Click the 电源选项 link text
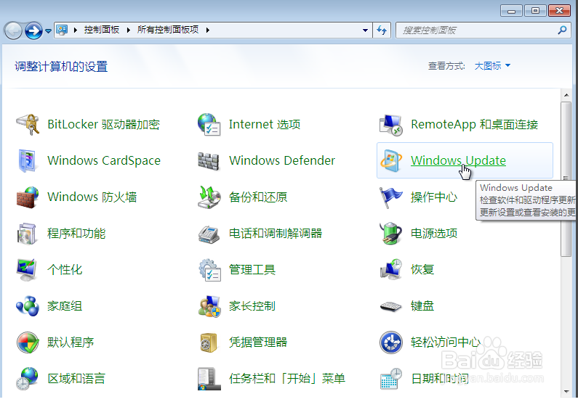This screenshot has height=402, width=578. pyautogui.click(x=434, y=233)
